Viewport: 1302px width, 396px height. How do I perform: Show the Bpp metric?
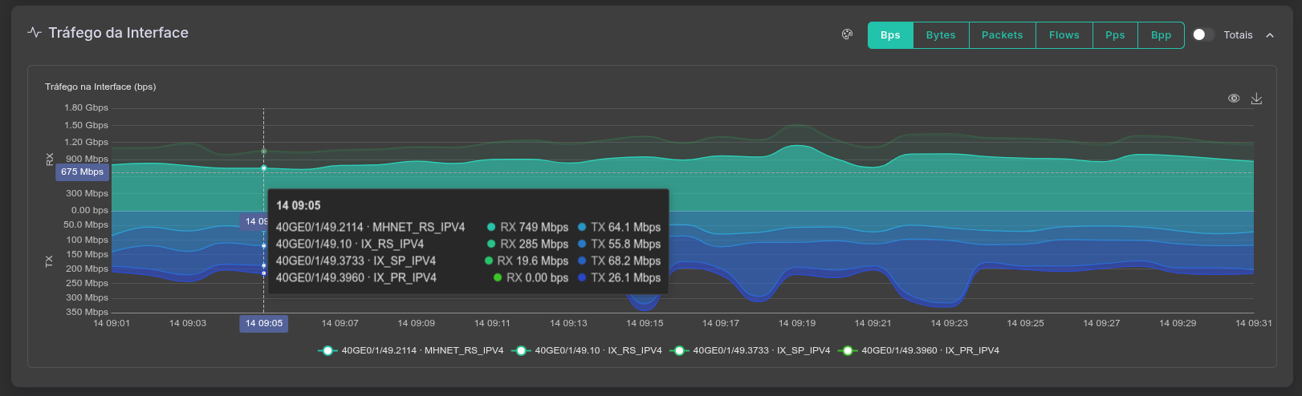click(1161, 35)
